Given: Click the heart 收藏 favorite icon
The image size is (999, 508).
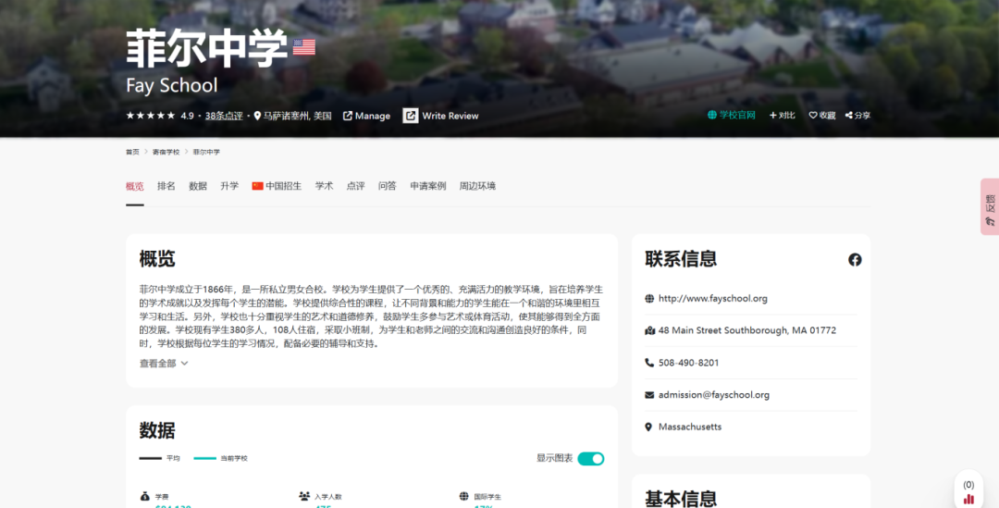Looking at the screenshot, I should [x=813, y=116].
